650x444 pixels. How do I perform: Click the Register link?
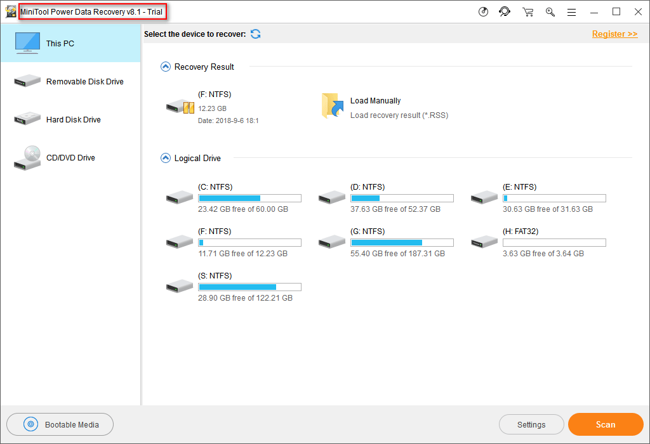click(614, 34)
